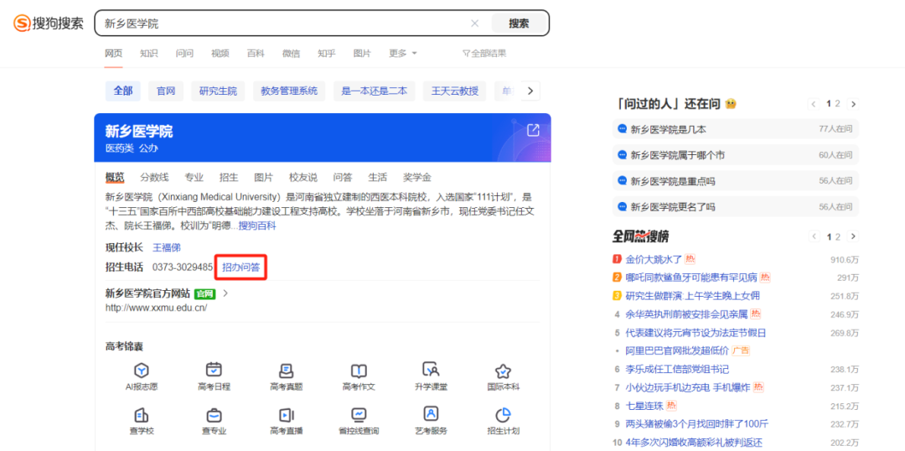Open the 查专业 briefcase icon
Viewport: 905px width, 451px height.
point(215,415)
